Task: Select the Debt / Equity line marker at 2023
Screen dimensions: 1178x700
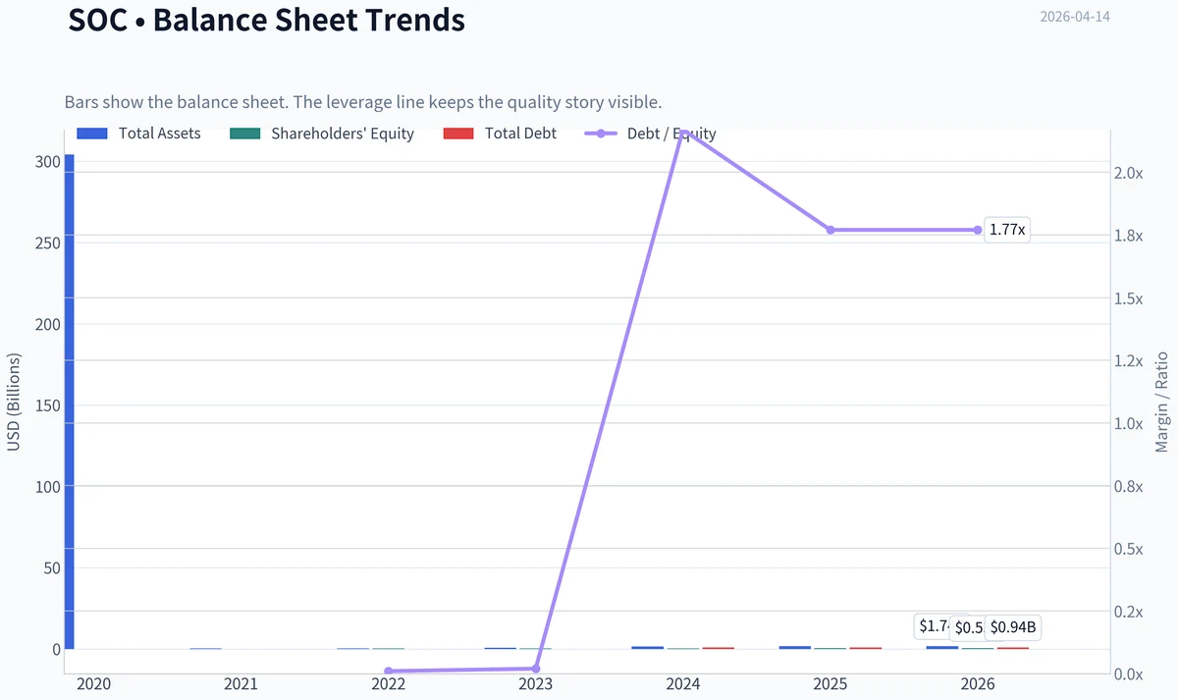Action: click(x=536, y=669)
